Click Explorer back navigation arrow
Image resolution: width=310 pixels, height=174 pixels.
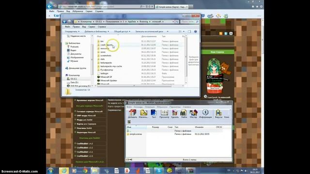coord(64,21)
